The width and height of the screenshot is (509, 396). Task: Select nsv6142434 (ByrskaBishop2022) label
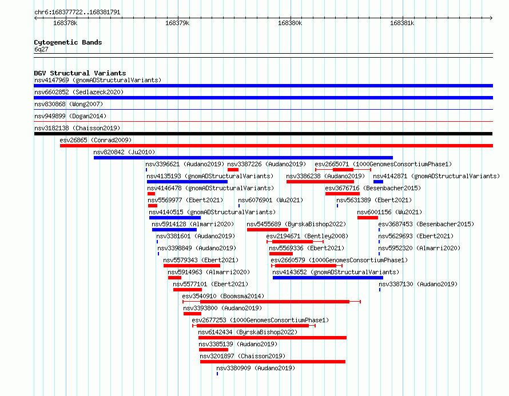[248, 332]
